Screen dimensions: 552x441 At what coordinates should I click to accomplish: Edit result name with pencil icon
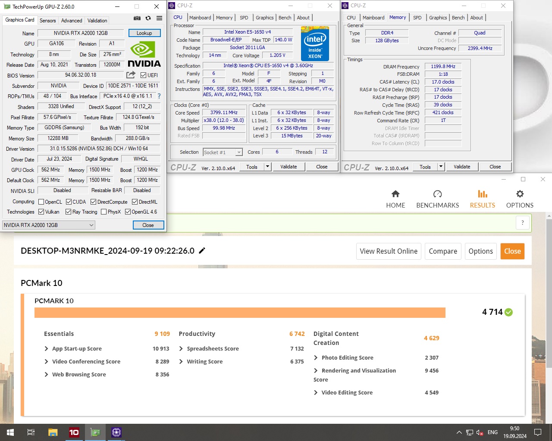202,251
